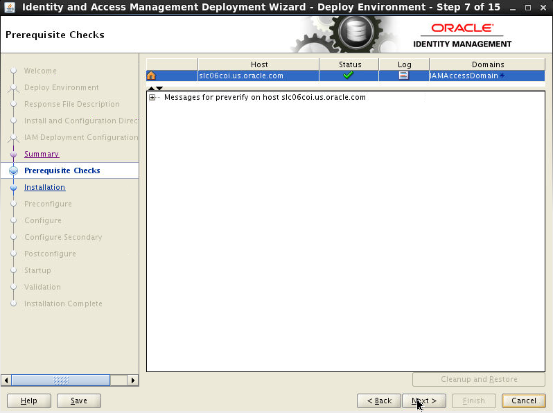
Task: Click the Domains column header
Action: click(x=488, y=64)
